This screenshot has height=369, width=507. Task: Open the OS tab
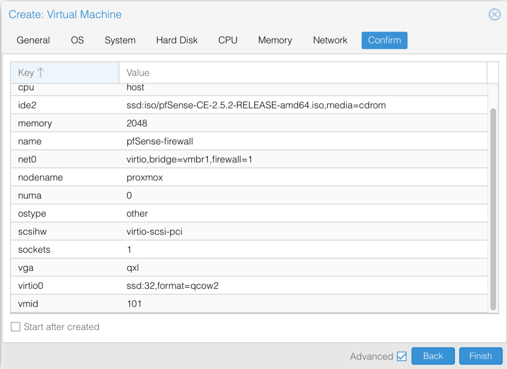coord(77,41)
